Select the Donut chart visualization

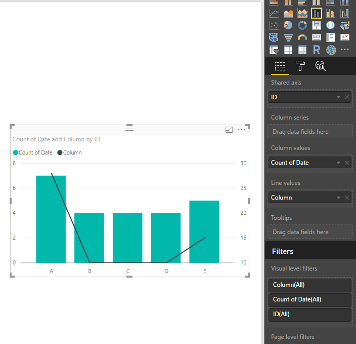[302, 25]
